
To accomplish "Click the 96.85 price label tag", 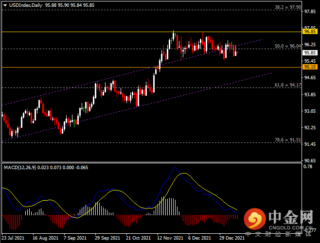I will pyautogui.click(x=310, y=31).
